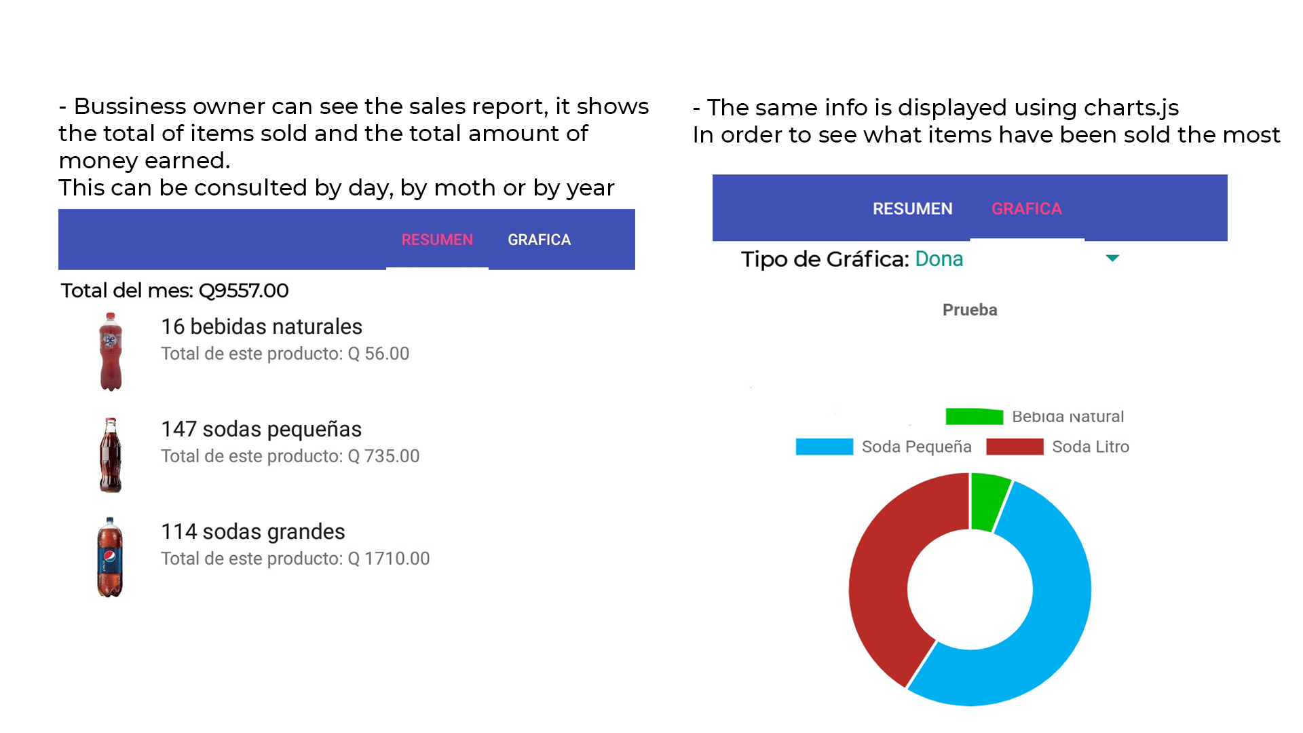Select the pink GRAFICA tab on right
The height and width of the screenshot is (733, 1303).
[x=1026, y=208]
